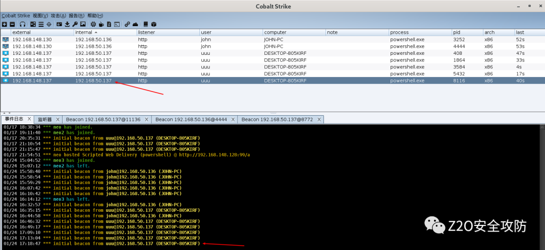The width and height of the screenshot is (545, 250).
Task: Open downloaded files icon
Action: coord(67,24)
